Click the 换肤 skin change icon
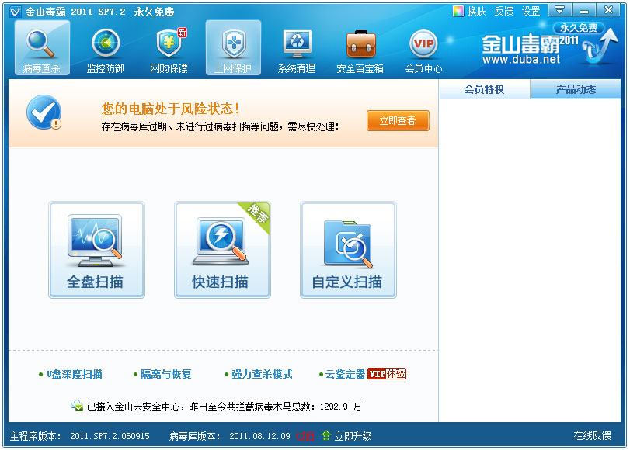This screenshot has width=630, height=450. coord(458,11)
